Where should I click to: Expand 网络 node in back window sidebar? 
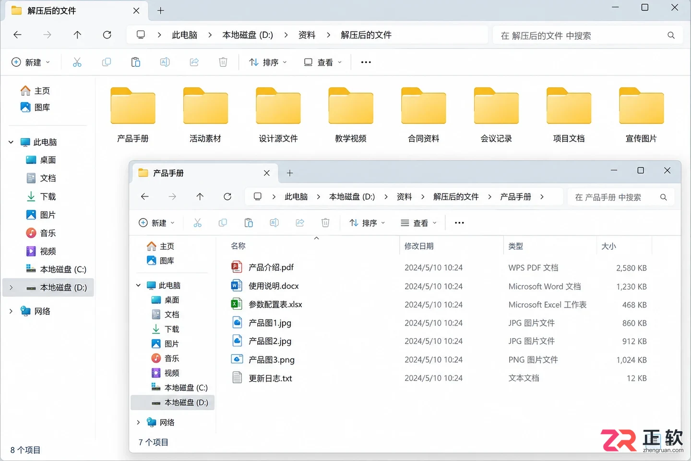coord(11,311)
